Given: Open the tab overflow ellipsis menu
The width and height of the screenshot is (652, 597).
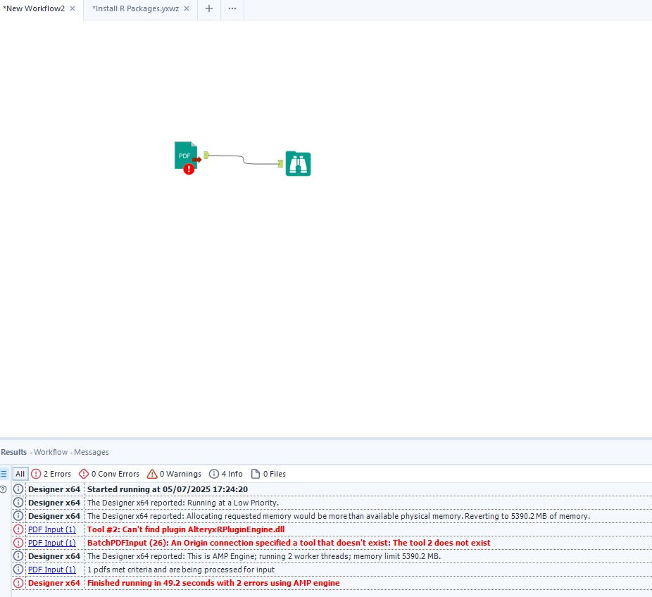Looking at the screenshot, I should click(232, 9).
